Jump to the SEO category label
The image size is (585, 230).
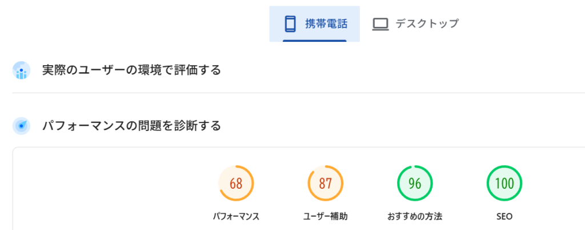[x=504, y=217]
